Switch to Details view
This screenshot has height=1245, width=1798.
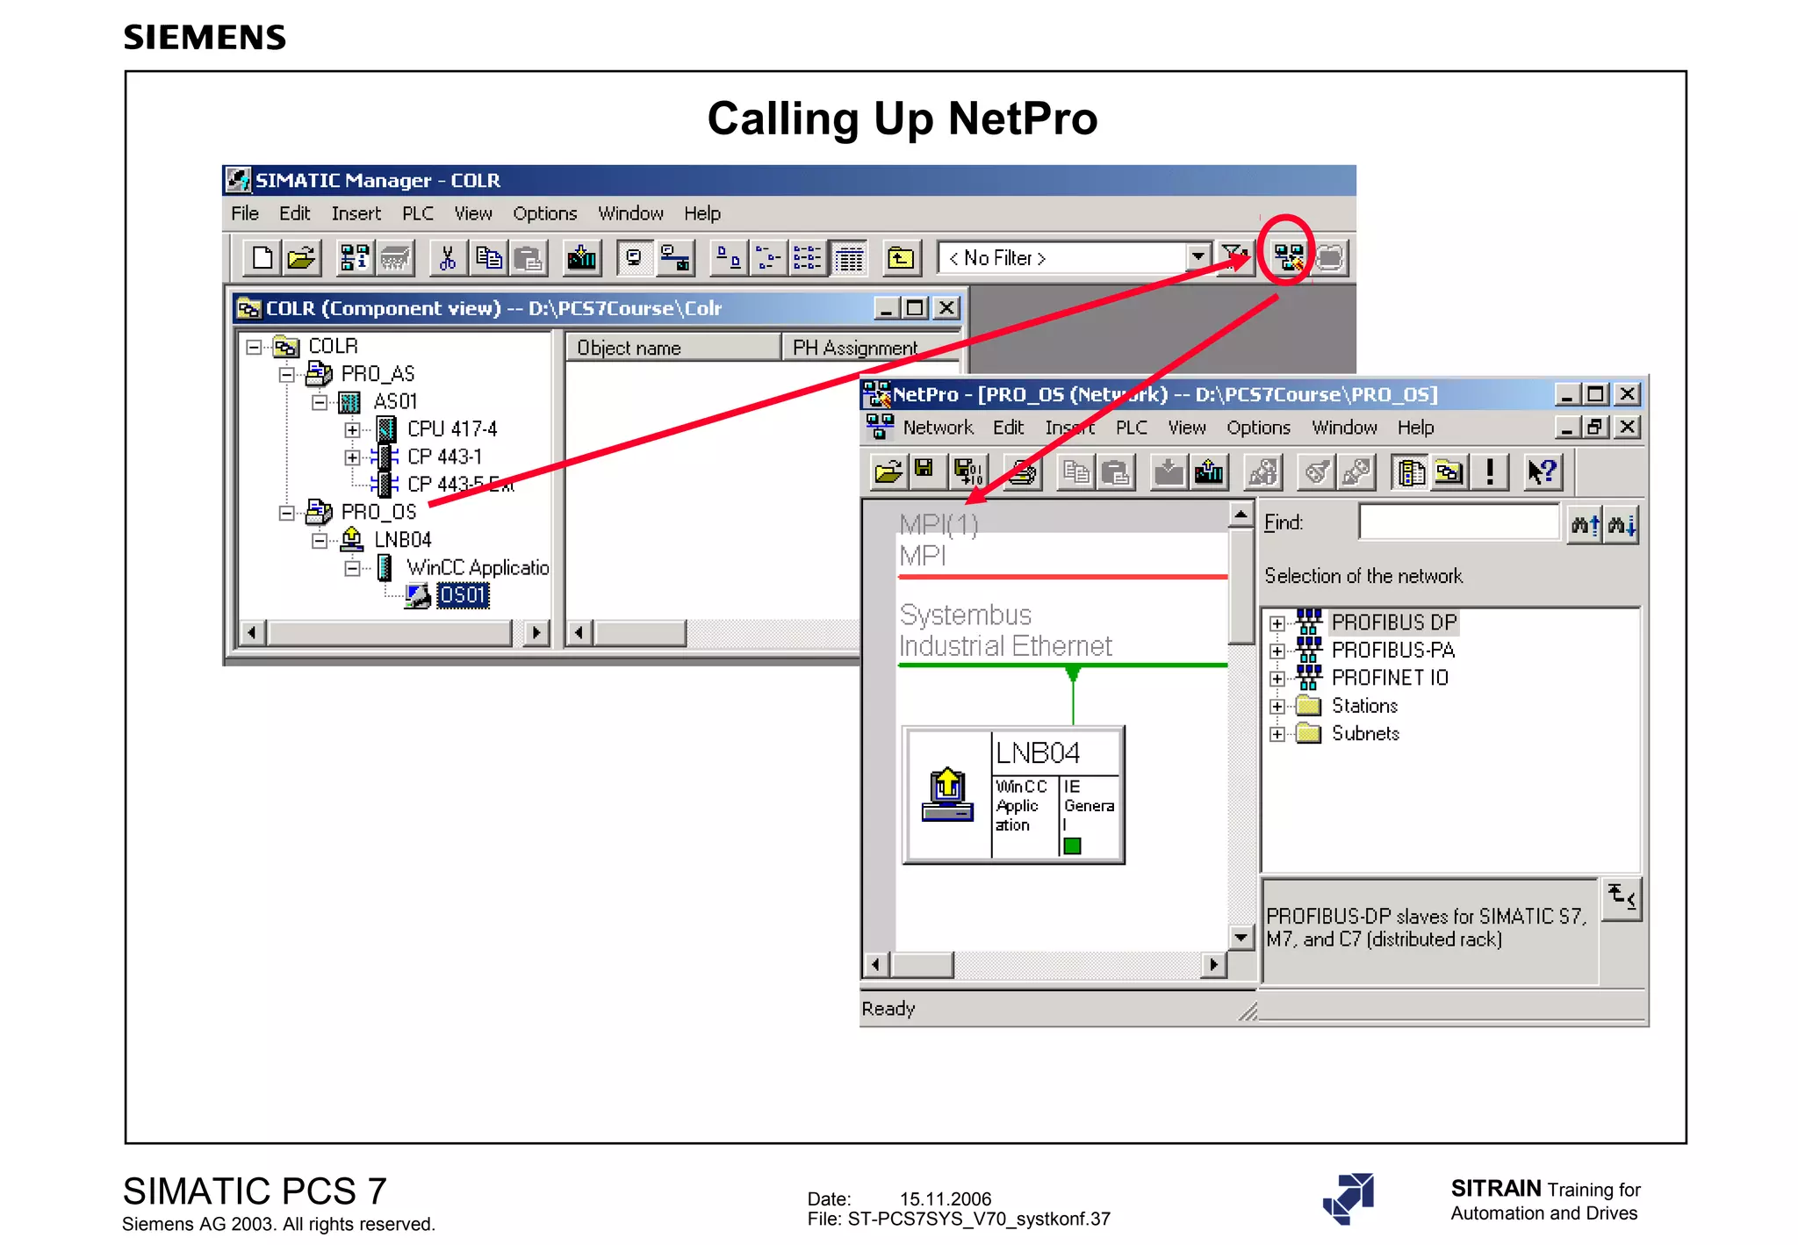pyautogui.click(x=848, y=258)
